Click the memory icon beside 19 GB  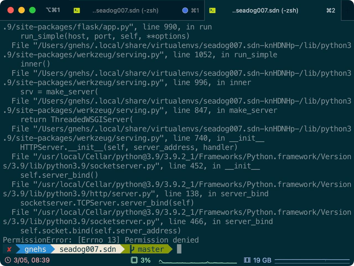click(247, 260)
